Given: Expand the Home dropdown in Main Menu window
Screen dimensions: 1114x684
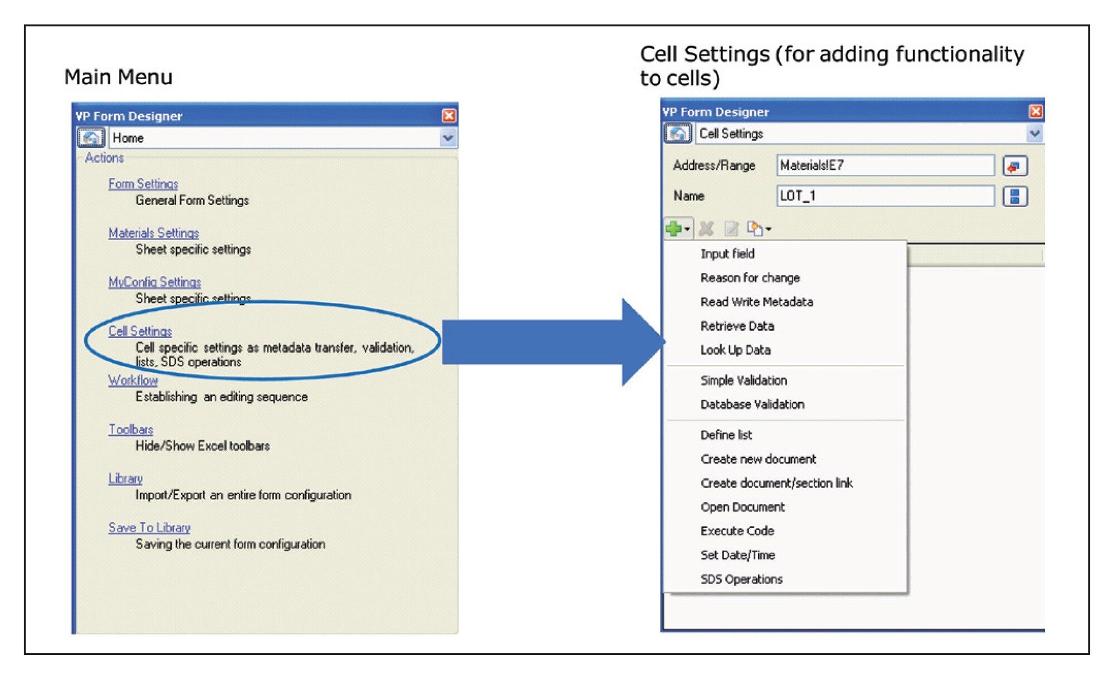Looking at the screenshot, I should click(448, 138).
